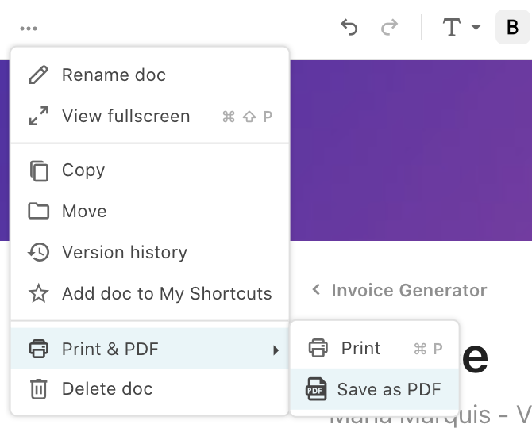The height and width of the screenshot is (447, 532).
Task: Click the pencil icon beside Rename doc
Action: pos(38,74)
